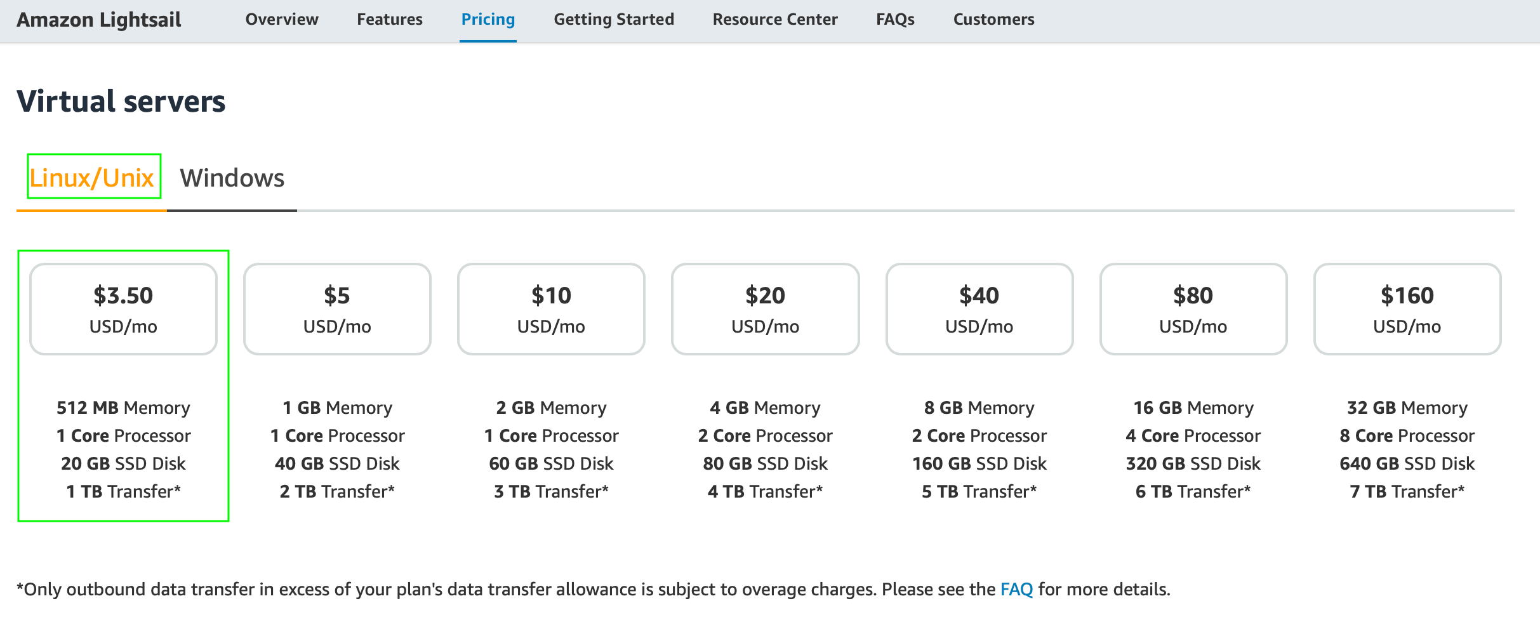Open the Resource Center page
1540x622 pixels.
[x=774, y=20]
